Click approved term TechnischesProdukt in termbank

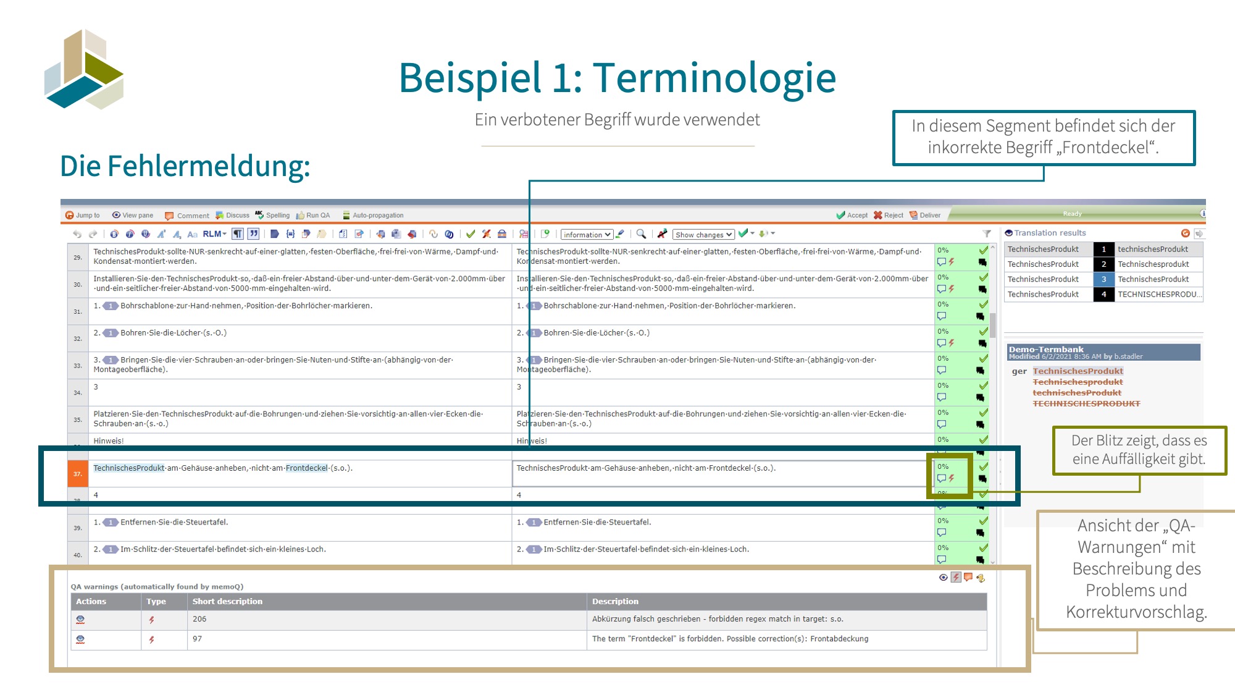[x=1078, y=371]
